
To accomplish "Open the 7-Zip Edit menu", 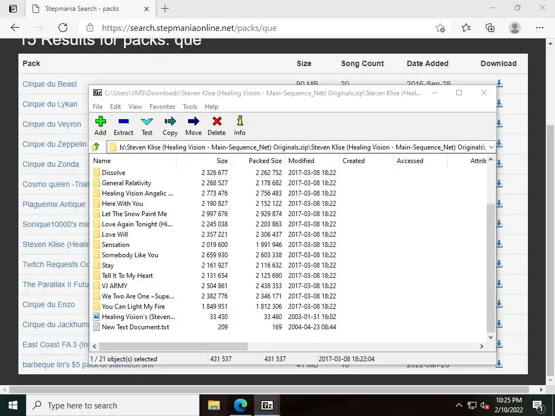I will (115, 107).
